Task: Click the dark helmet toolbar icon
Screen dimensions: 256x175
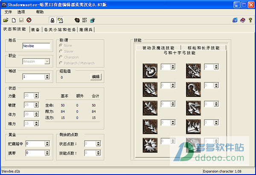Action: click(x=77, y=20)
